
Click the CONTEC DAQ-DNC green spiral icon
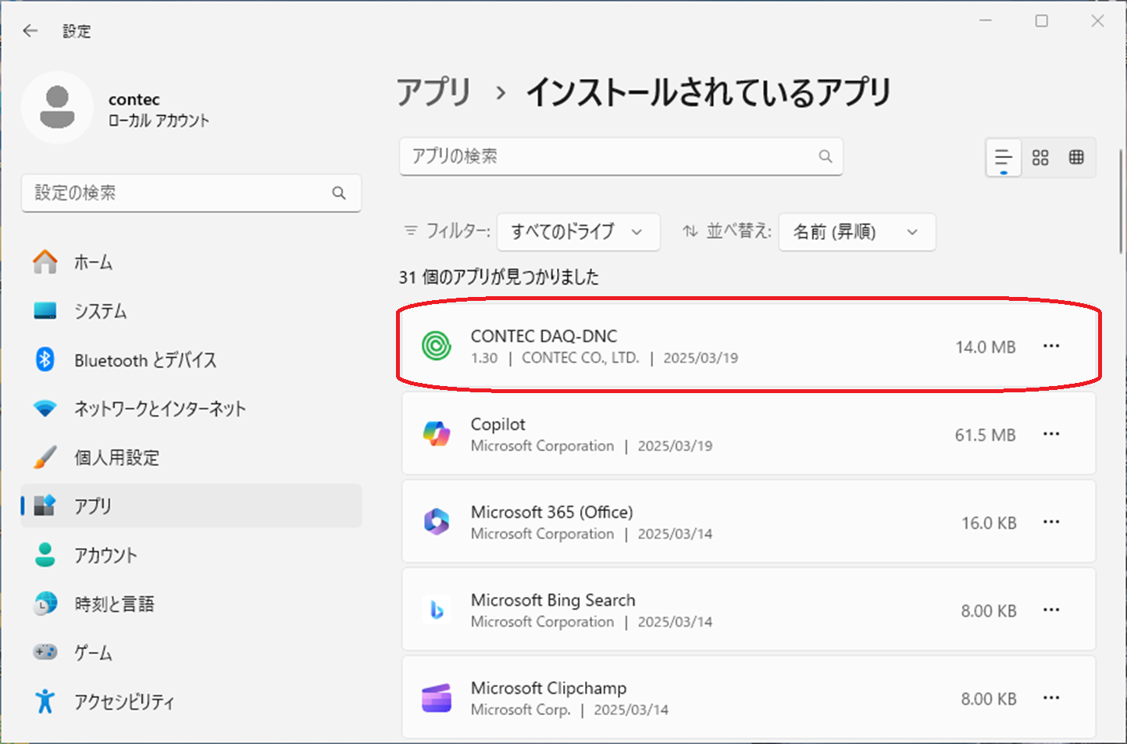coord(437,345)
